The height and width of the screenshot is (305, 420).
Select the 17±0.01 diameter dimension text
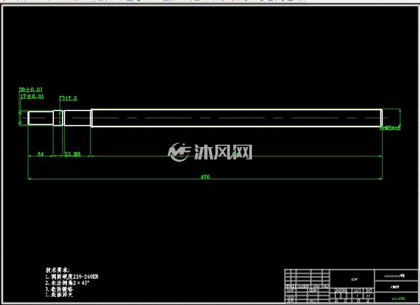[32, 96]
